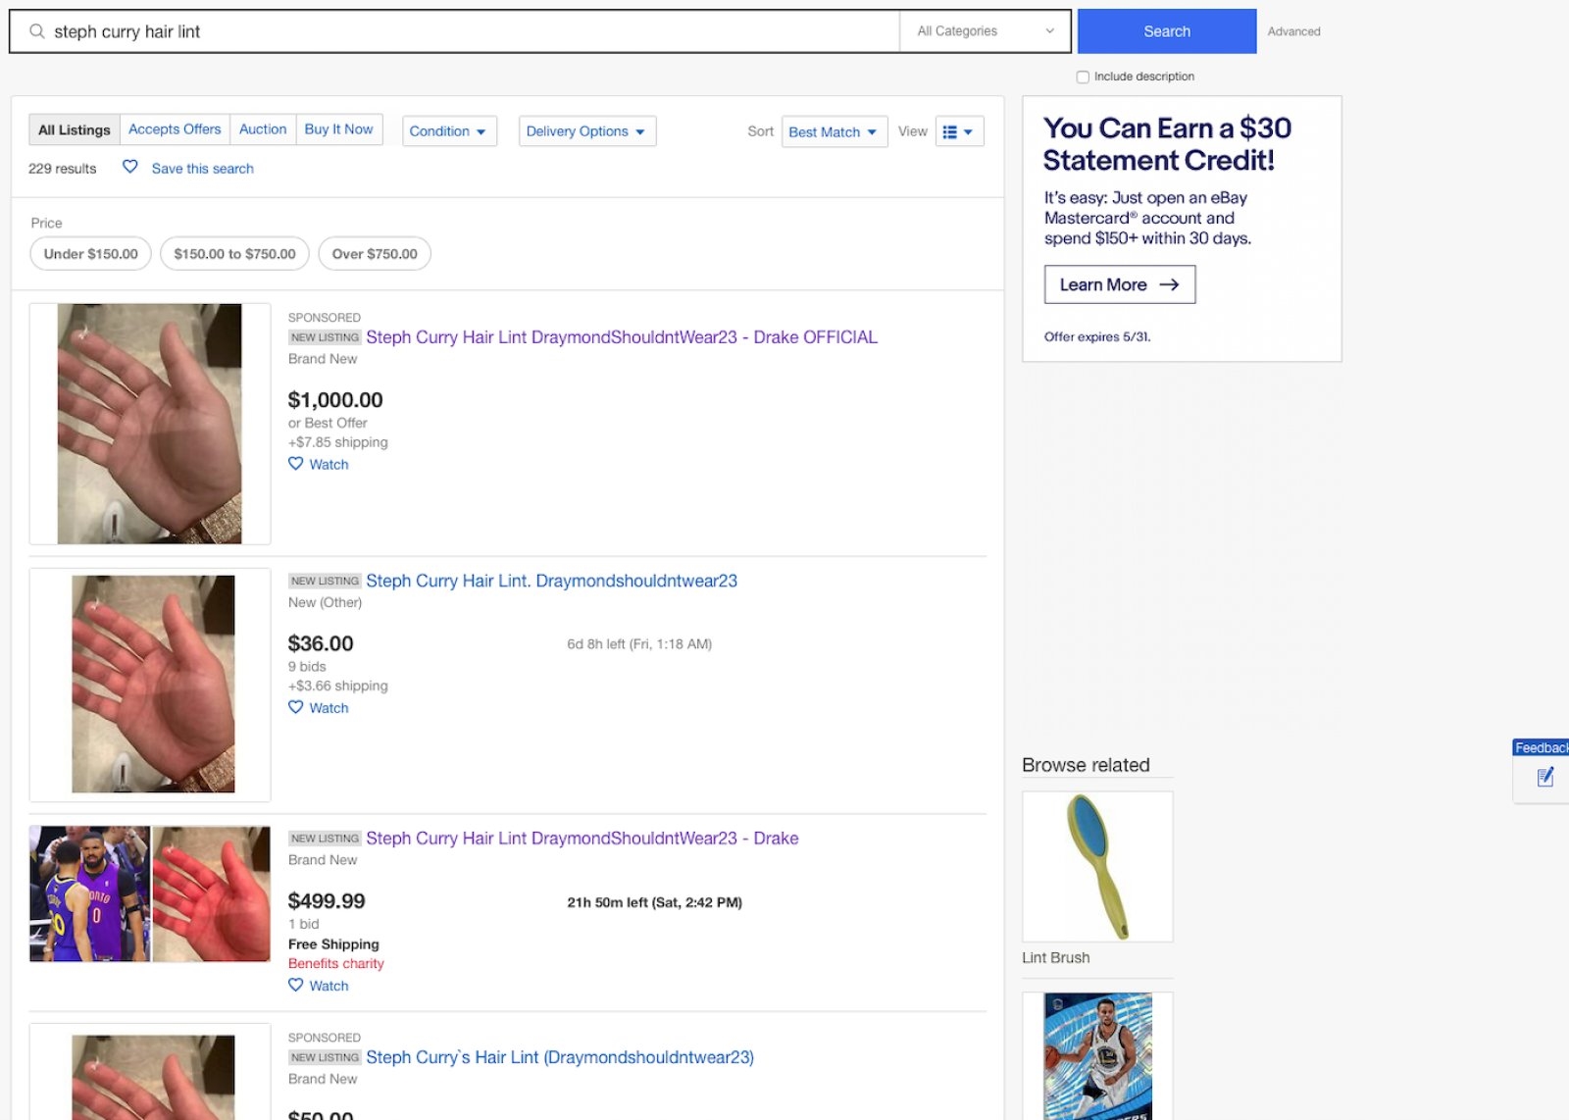Click the Benefits charity text
This screenshot has width=1569, height=1120.
click(x=336, y=964)
